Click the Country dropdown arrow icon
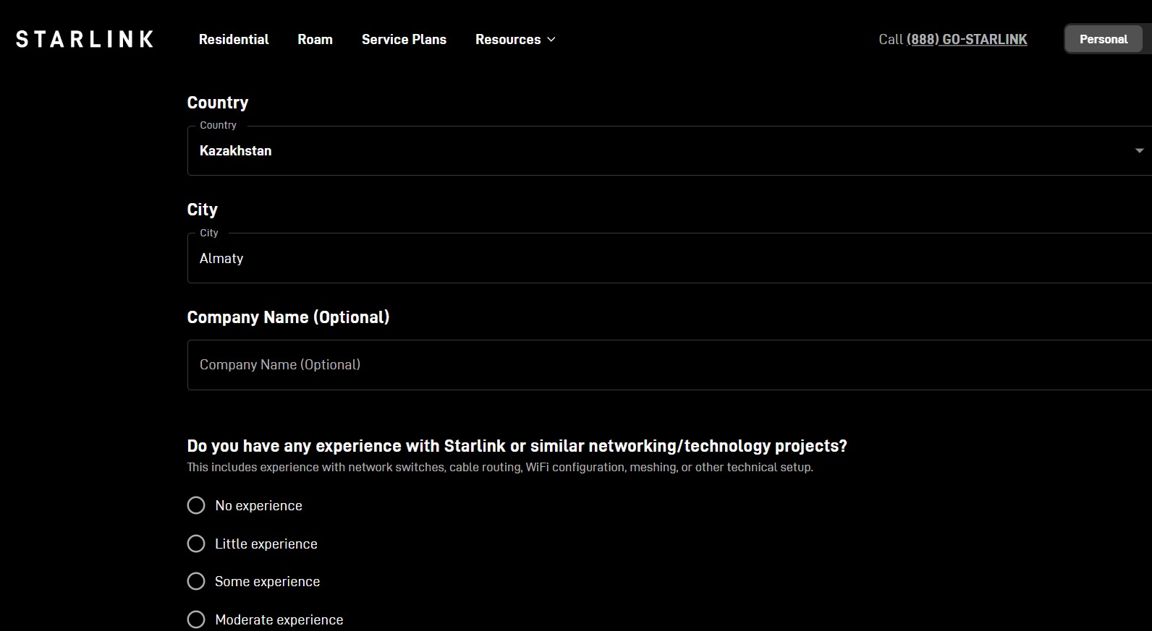Image resolution: width=1152 pixels, height=631 pixels. point(1140,150)
